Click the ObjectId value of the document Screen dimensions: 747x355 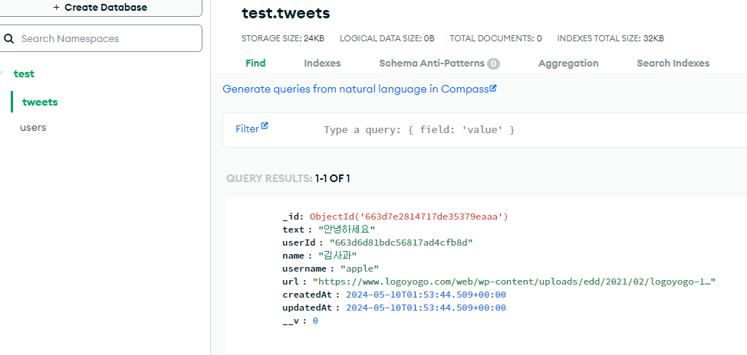click(x=409, y=217)
